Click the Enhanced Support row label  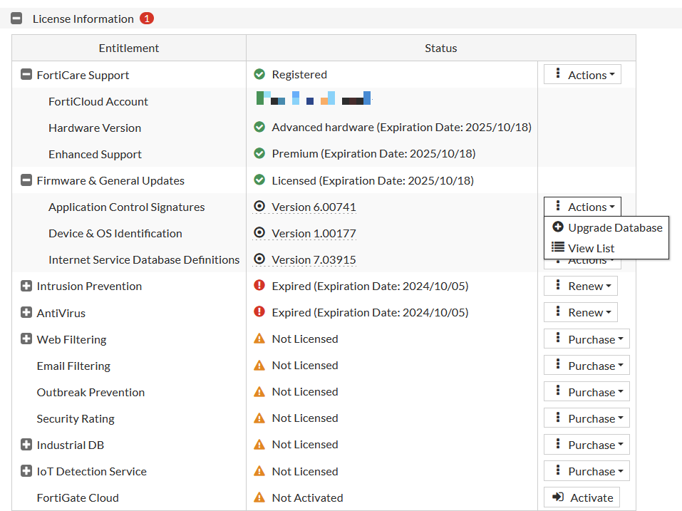tap(95, 155)
